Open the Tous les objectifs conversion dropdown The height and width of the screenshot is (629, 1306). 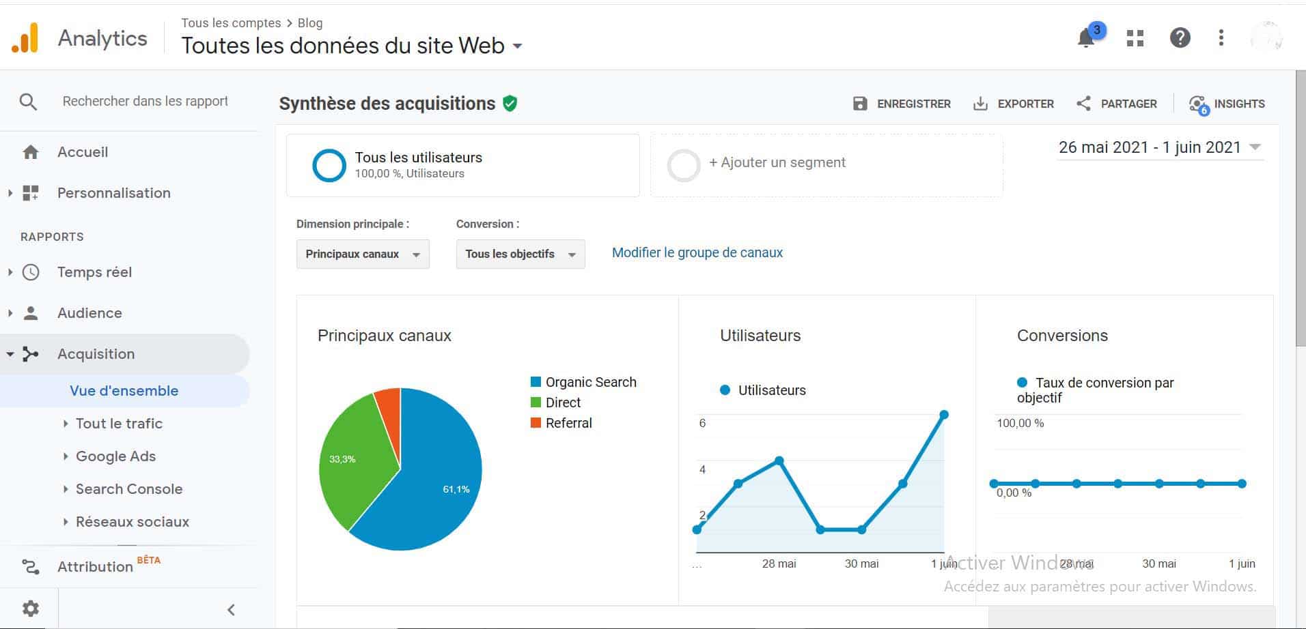(x=520, y=254)
